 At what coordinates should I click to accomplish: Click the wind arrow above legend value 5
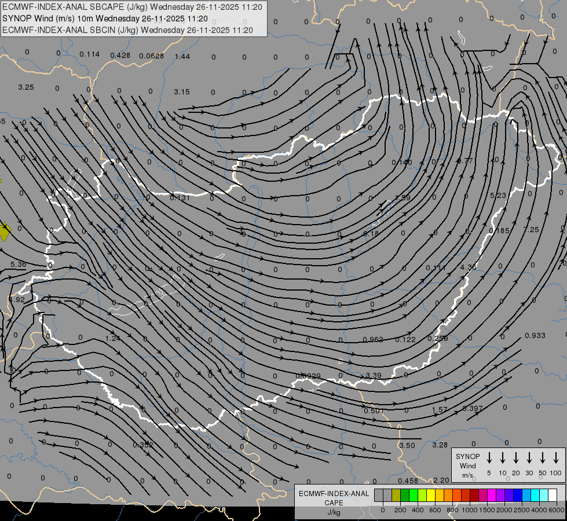489,458
